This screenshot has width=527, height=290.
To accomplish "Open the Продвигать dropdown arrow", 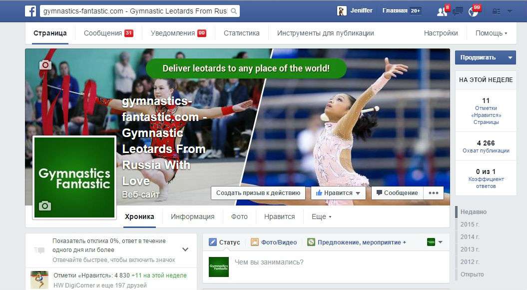I will [510, 57].
